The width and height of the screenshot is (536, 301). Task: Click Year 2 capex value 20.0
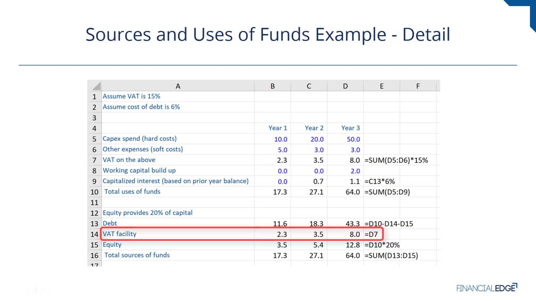[317, 139]
